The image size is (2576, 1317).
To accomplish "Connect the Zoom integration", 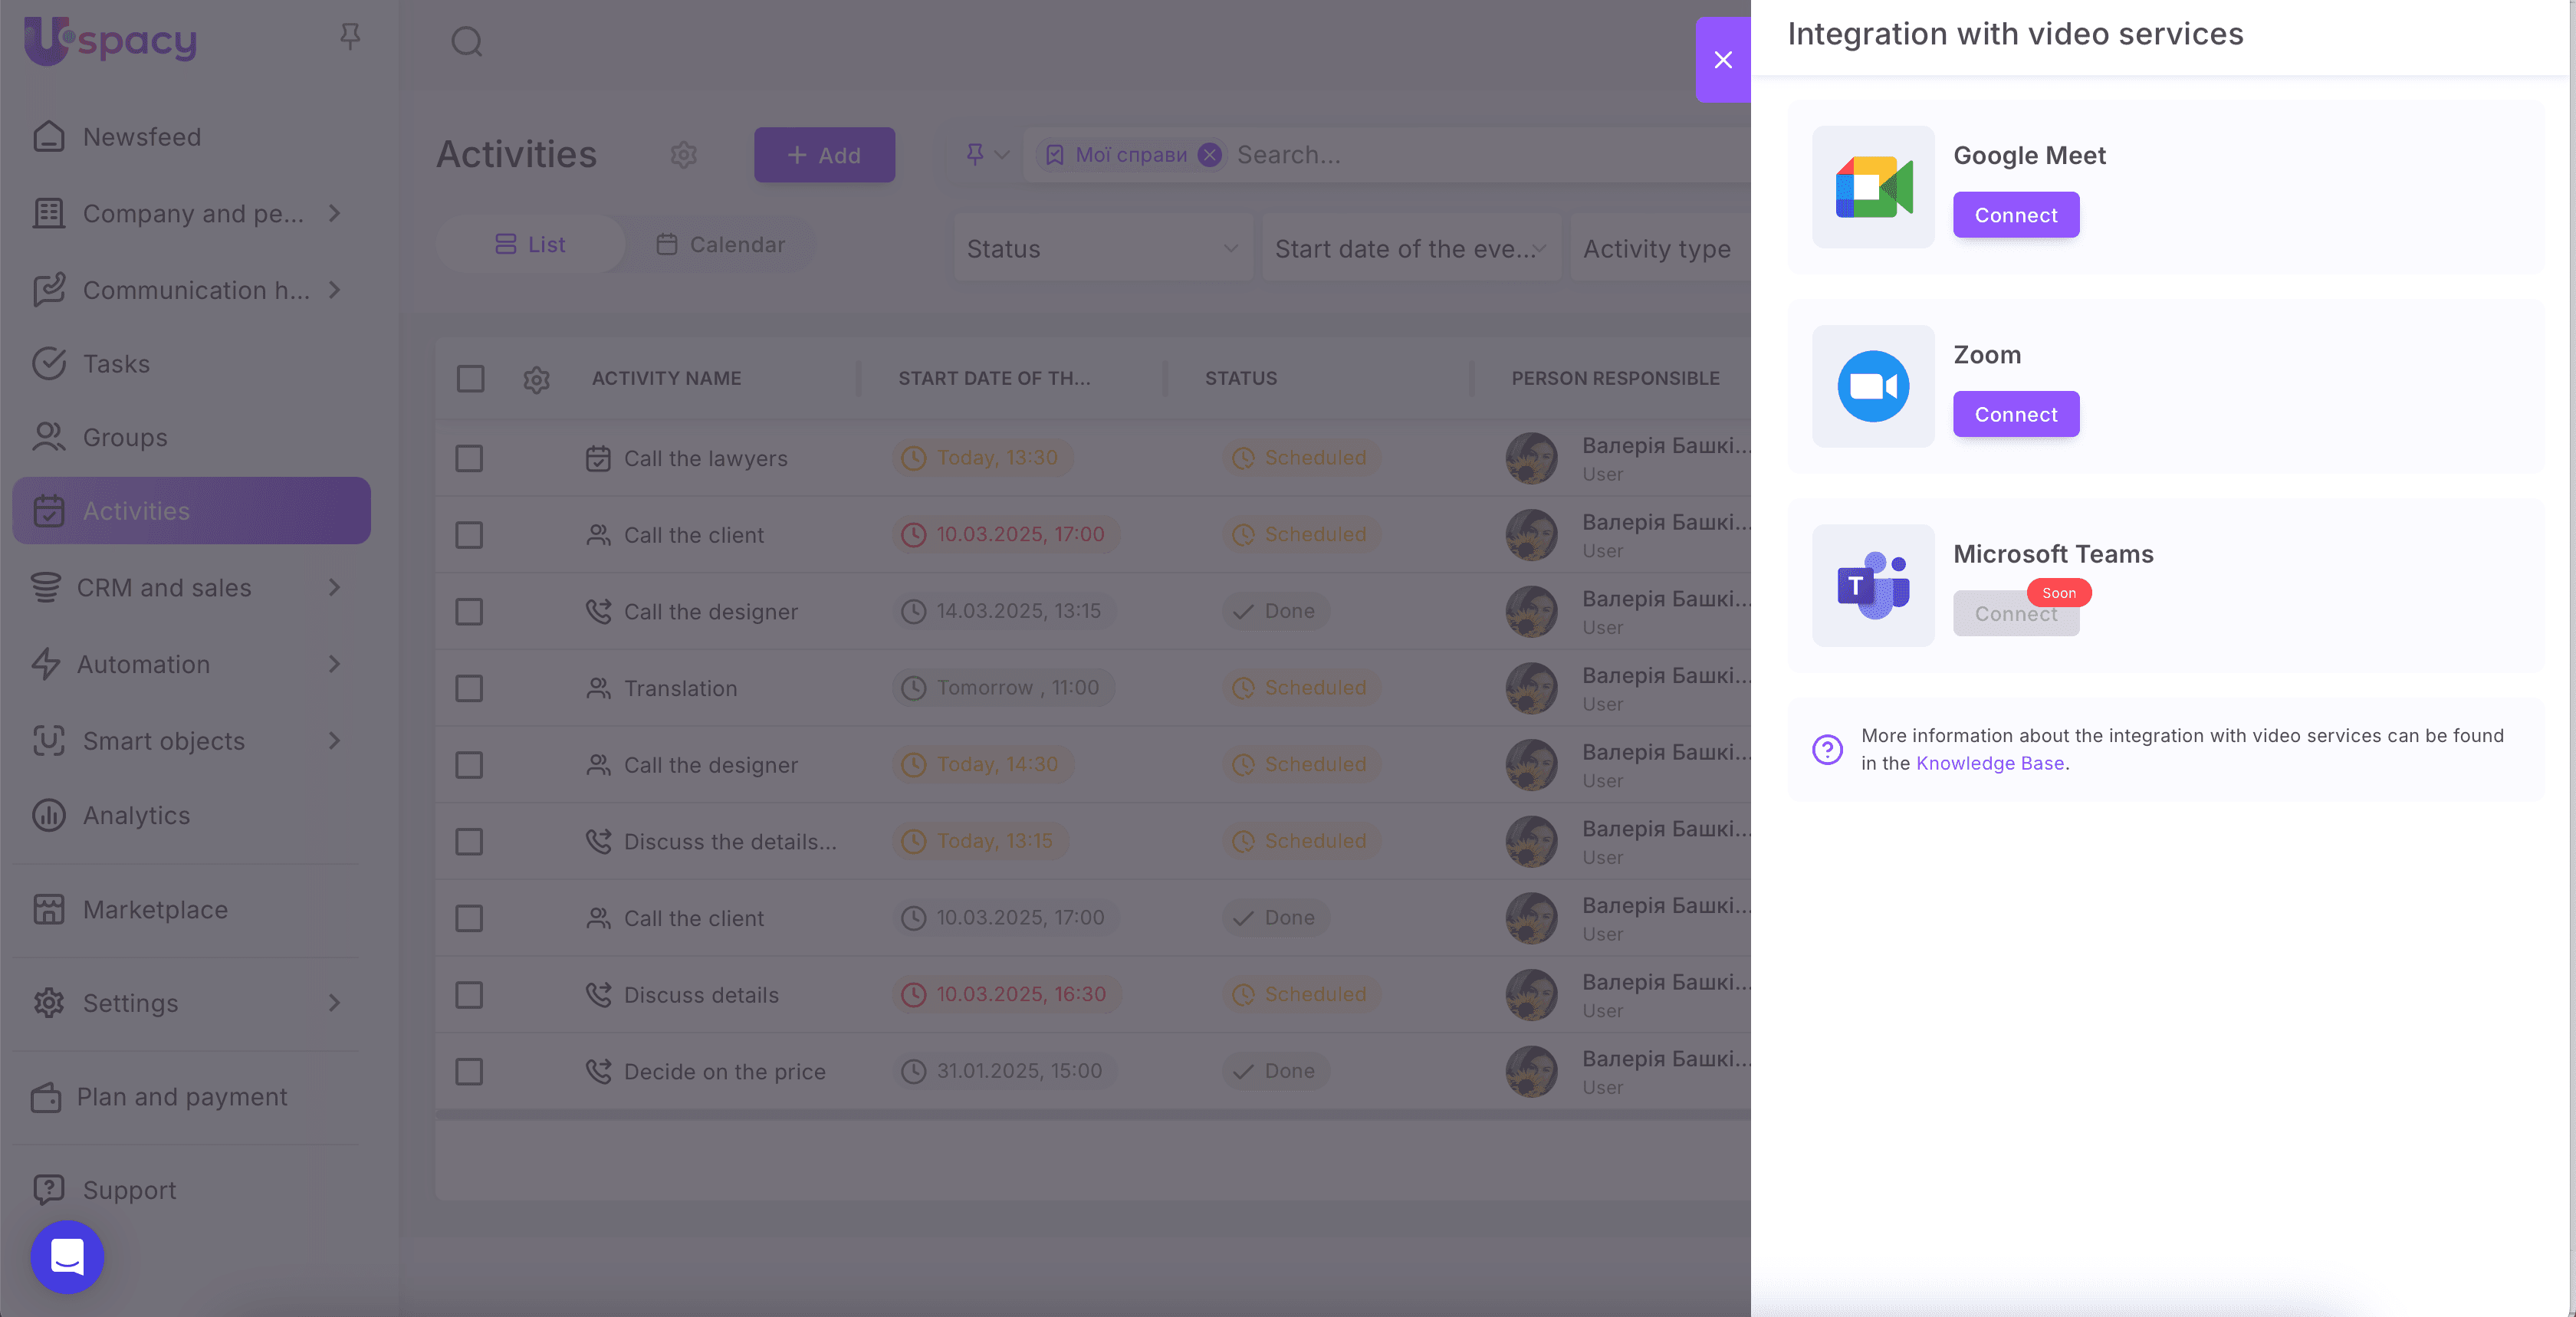I will coord(2015,414).
